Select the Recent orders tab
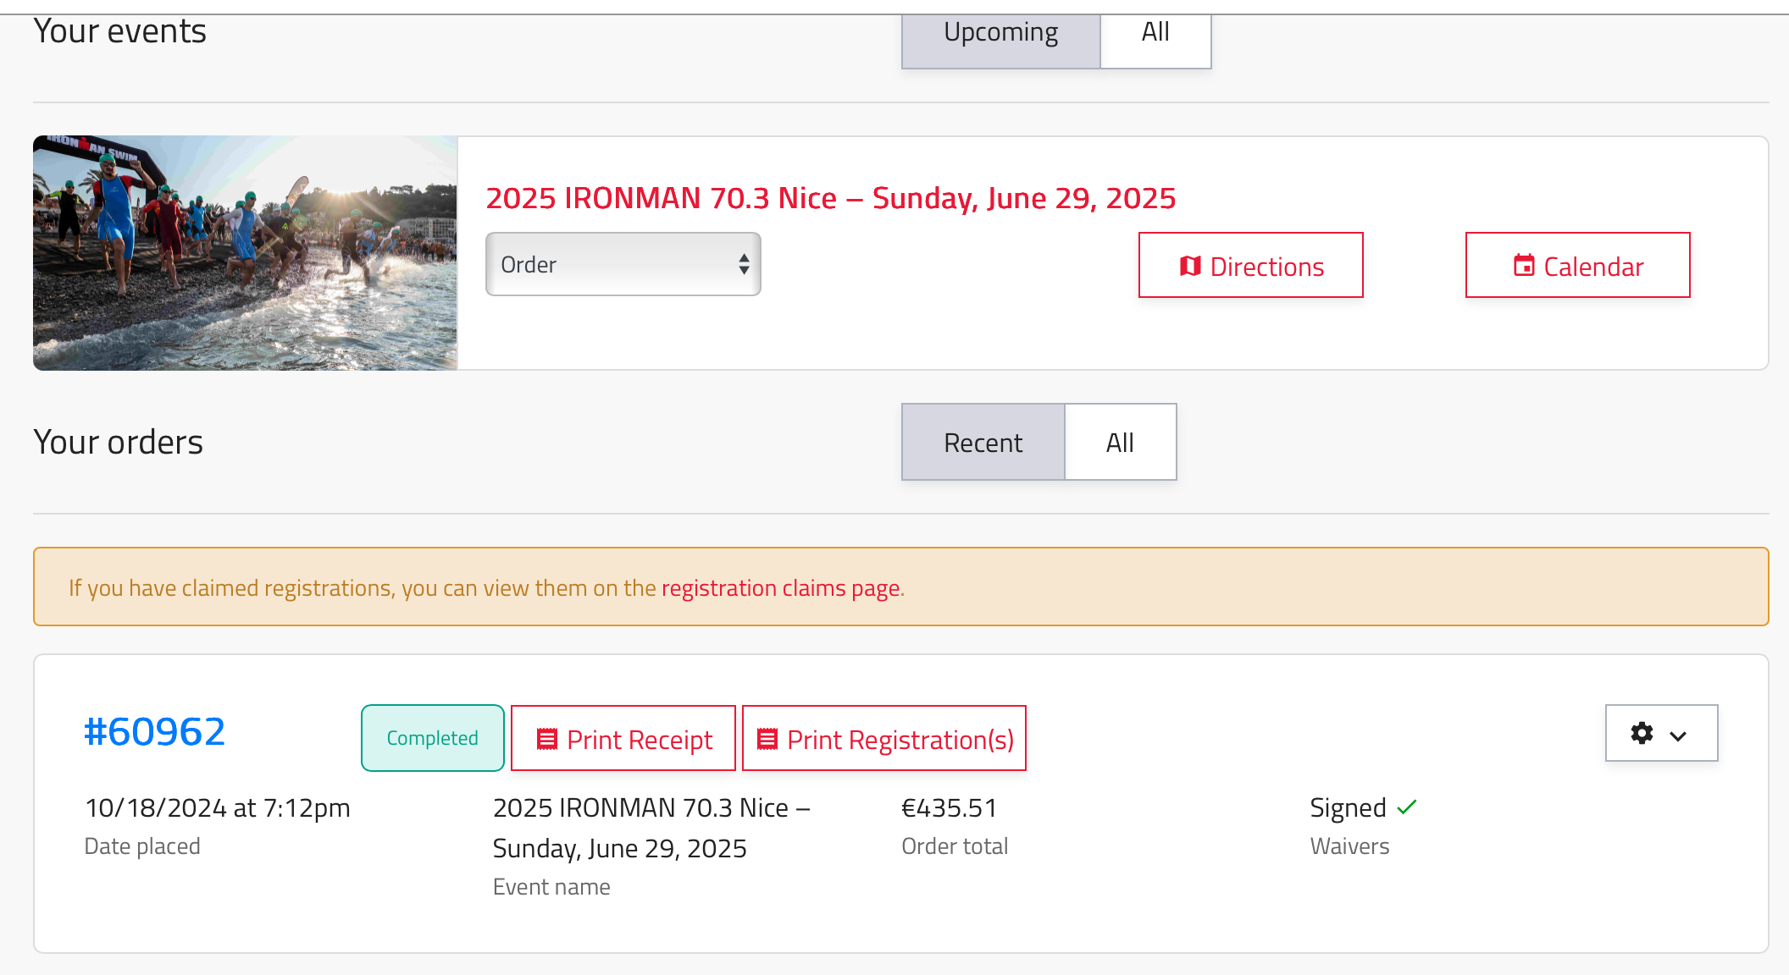This screenshot has height=975, width=1789. 983,442
